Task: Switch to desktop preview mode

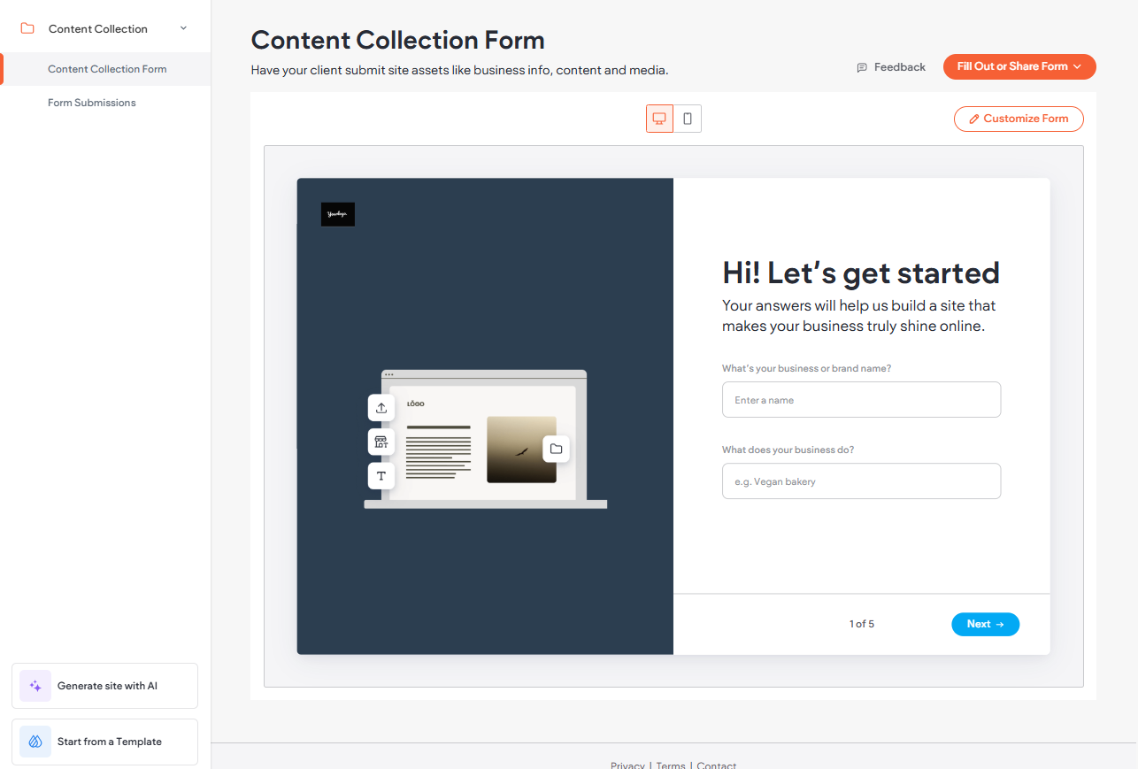Action: [x=659, y=119]
